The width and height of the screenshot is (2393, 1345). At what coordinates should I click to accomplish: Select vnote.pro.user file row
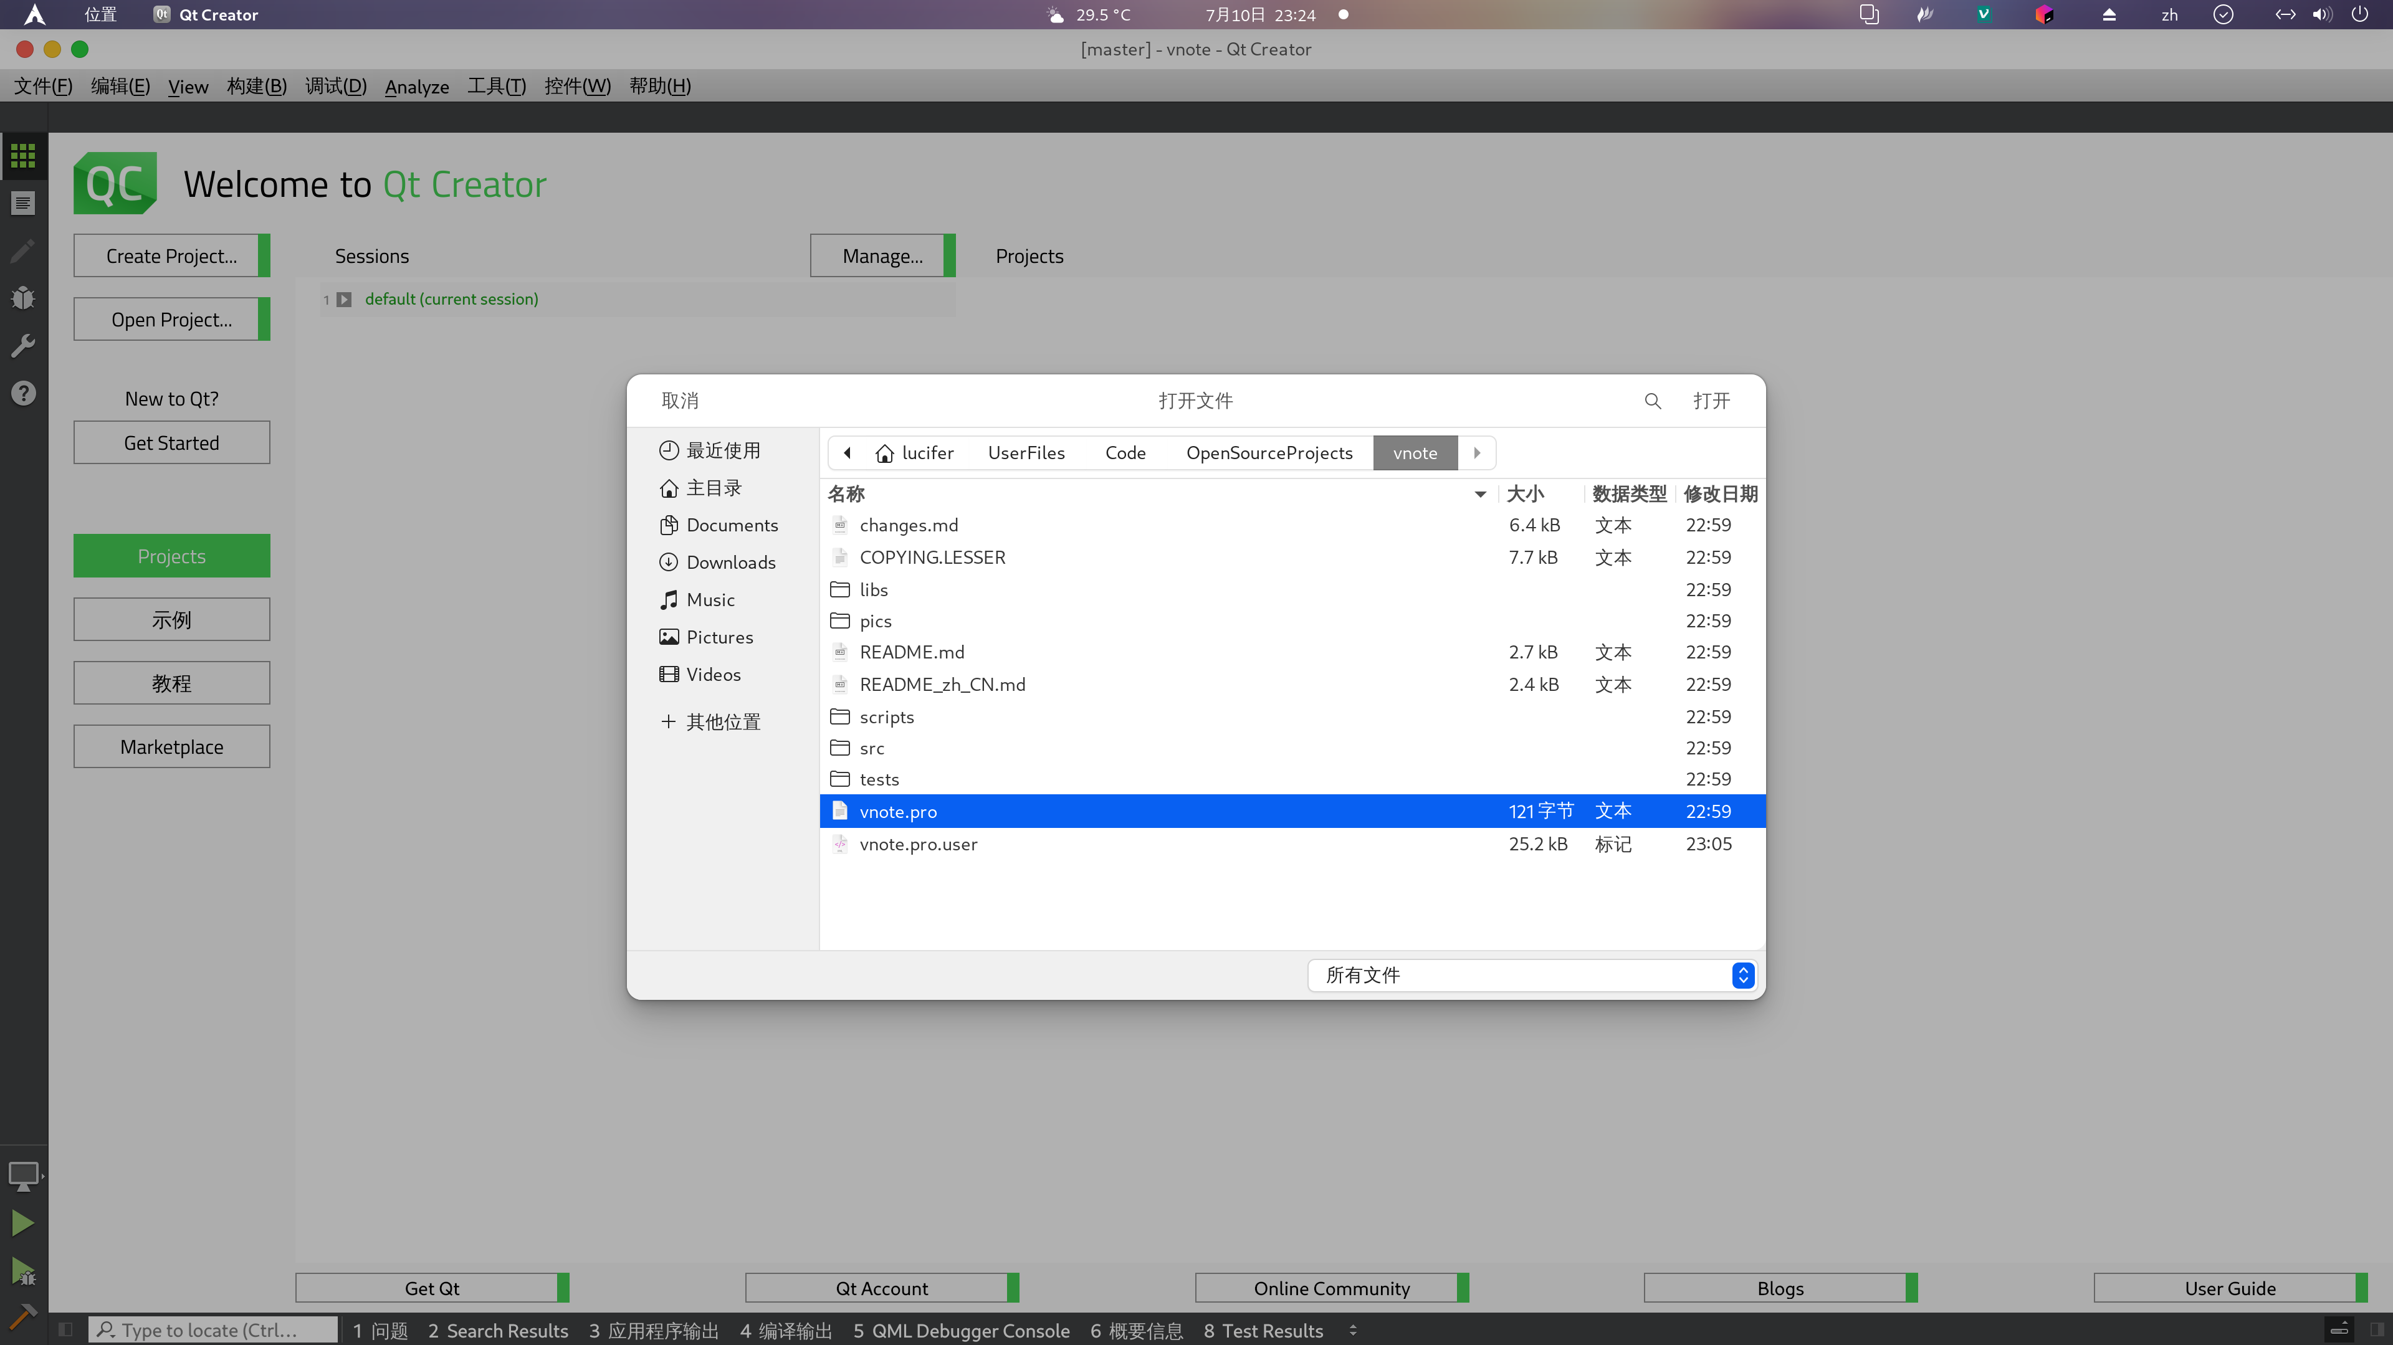[1292, 844]
